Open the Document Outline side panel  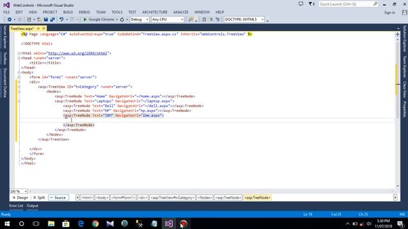[4, 83]
